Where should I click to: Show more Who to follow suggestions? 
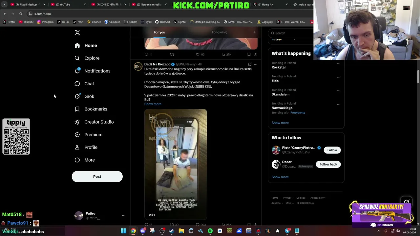click(x=280, y=177)
